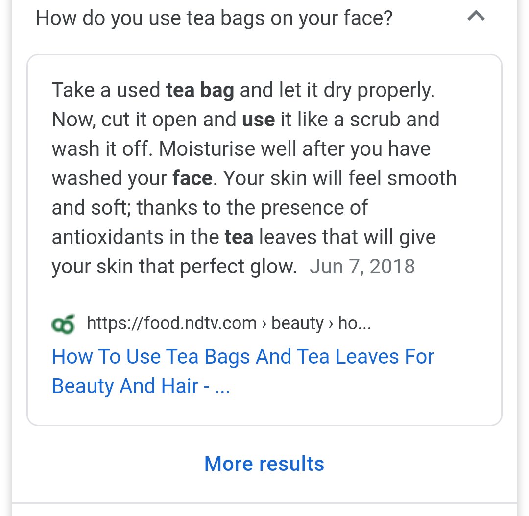Screen dimensions: 529x516
Task: Click the More results link
Action: click(x=264, y=464)
